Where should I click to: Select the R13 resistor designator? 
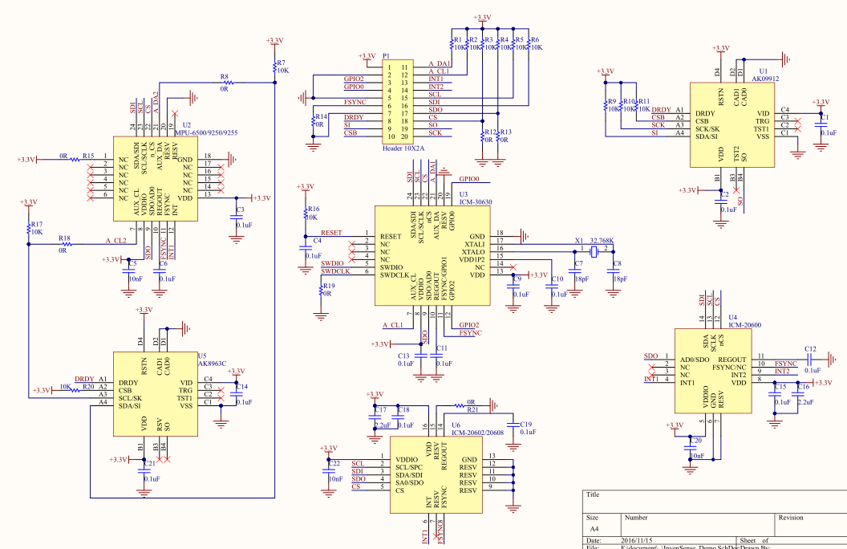(x=505, y=132)
